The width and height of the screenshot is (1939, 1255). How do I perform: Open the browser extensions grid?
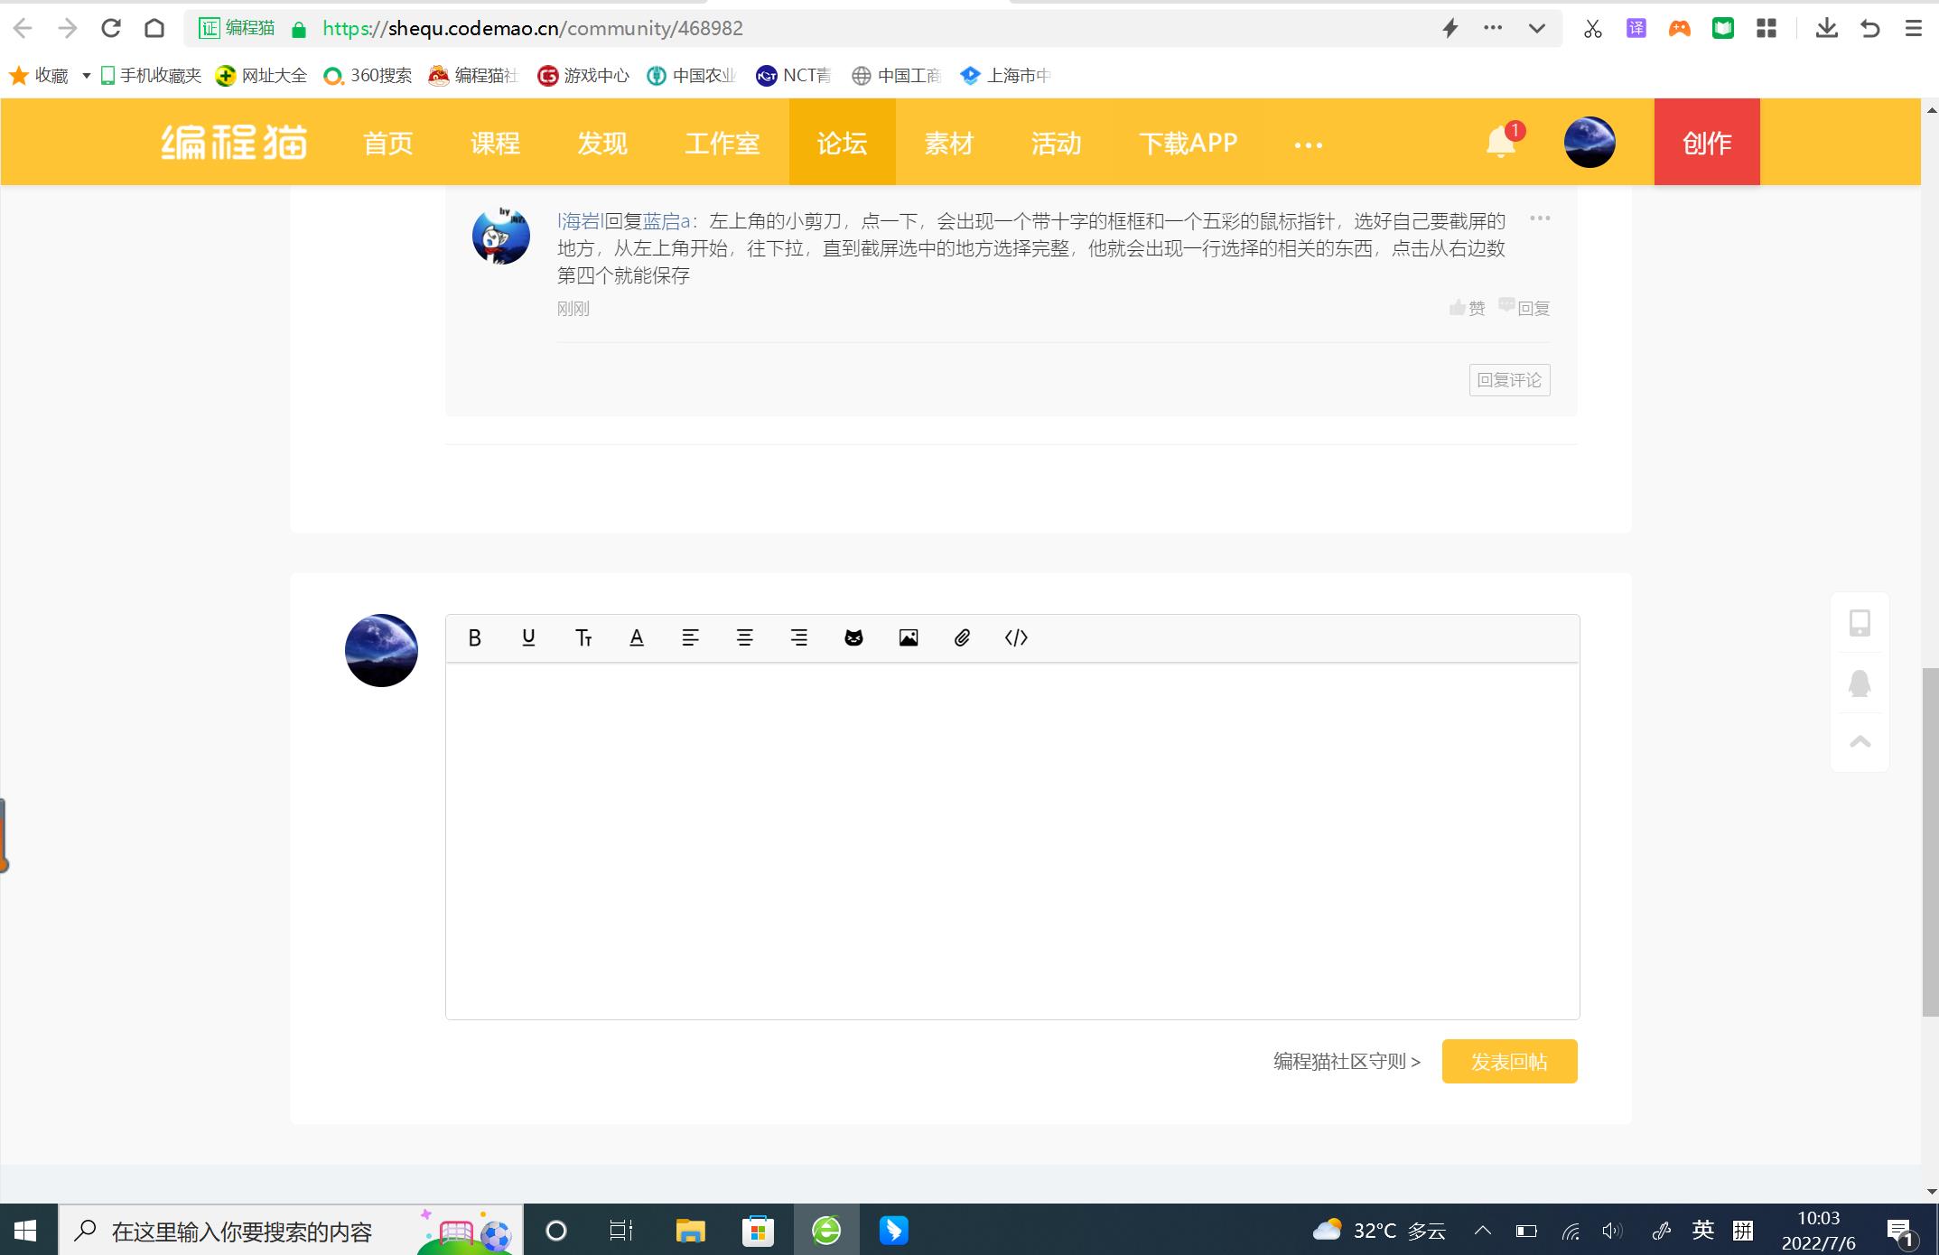(1767, 29)
